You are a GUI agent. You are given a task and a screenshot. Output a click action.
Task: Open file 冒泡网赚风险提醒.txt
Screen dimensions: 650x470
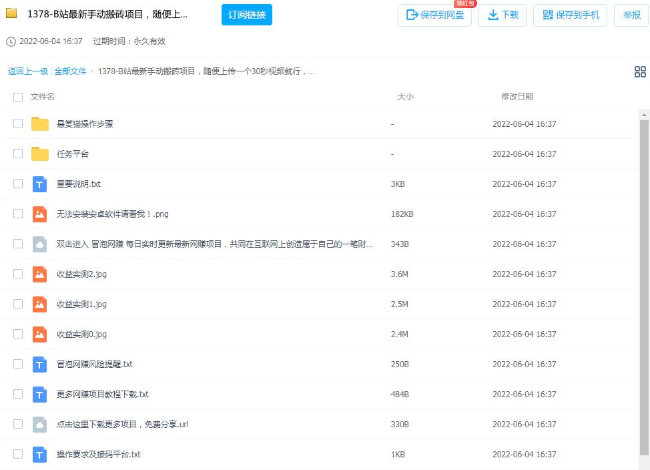[x=95, y=365]
